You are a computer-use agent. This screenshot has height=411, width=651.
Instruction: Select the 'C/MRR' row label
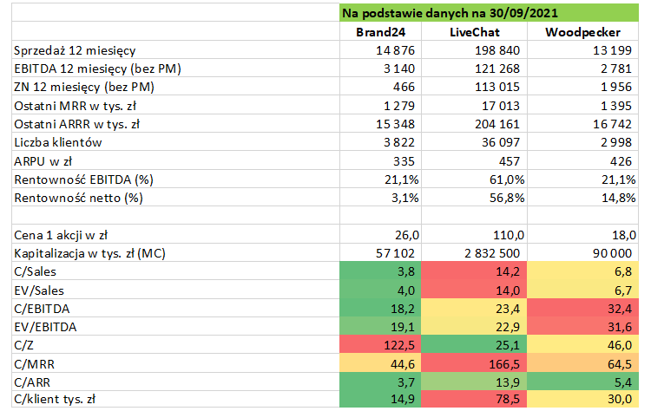(34, 364)
